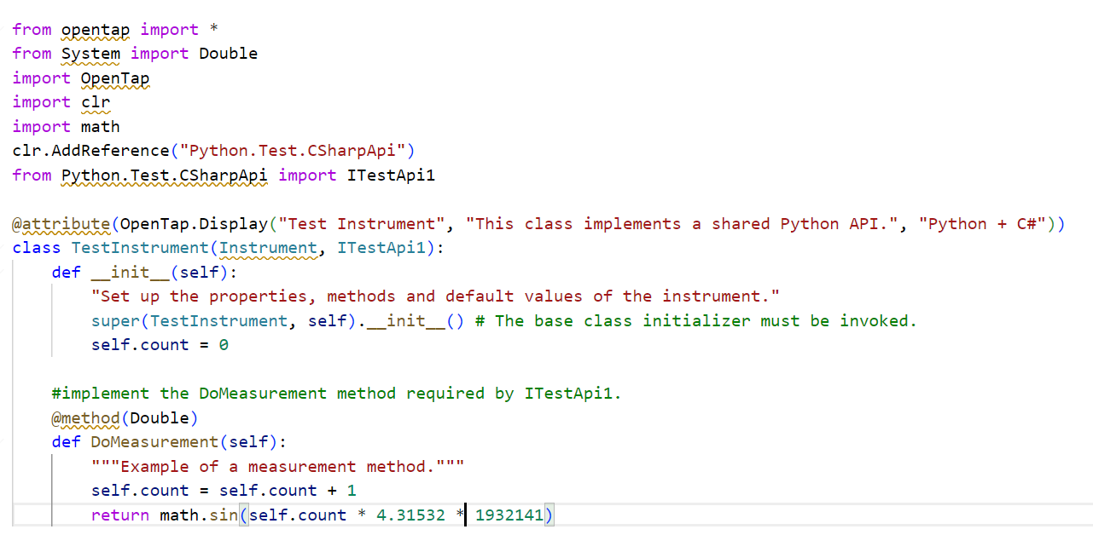Viewport: 1093px width, 558px height.
Task: Click 'clr' in the 'import clr' line
Action: click(x=96, y=102)
